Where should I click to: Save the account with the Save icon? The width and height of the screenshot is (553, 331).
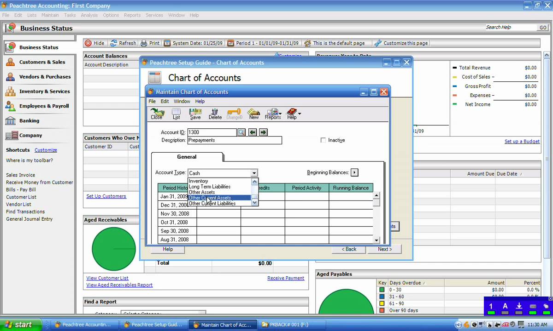(195, 114)
